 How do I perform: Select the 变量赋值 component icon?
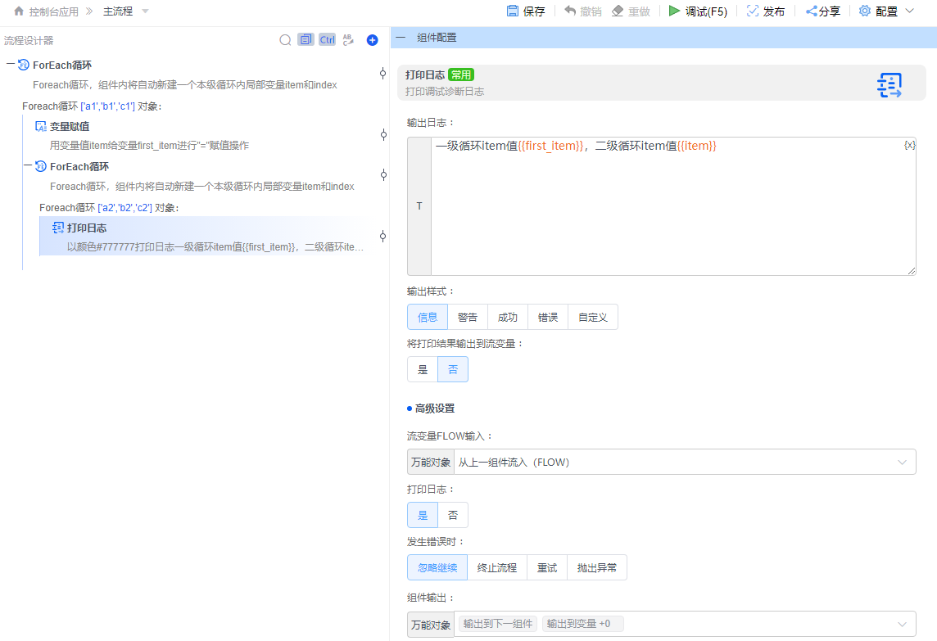tap(41, 126)
